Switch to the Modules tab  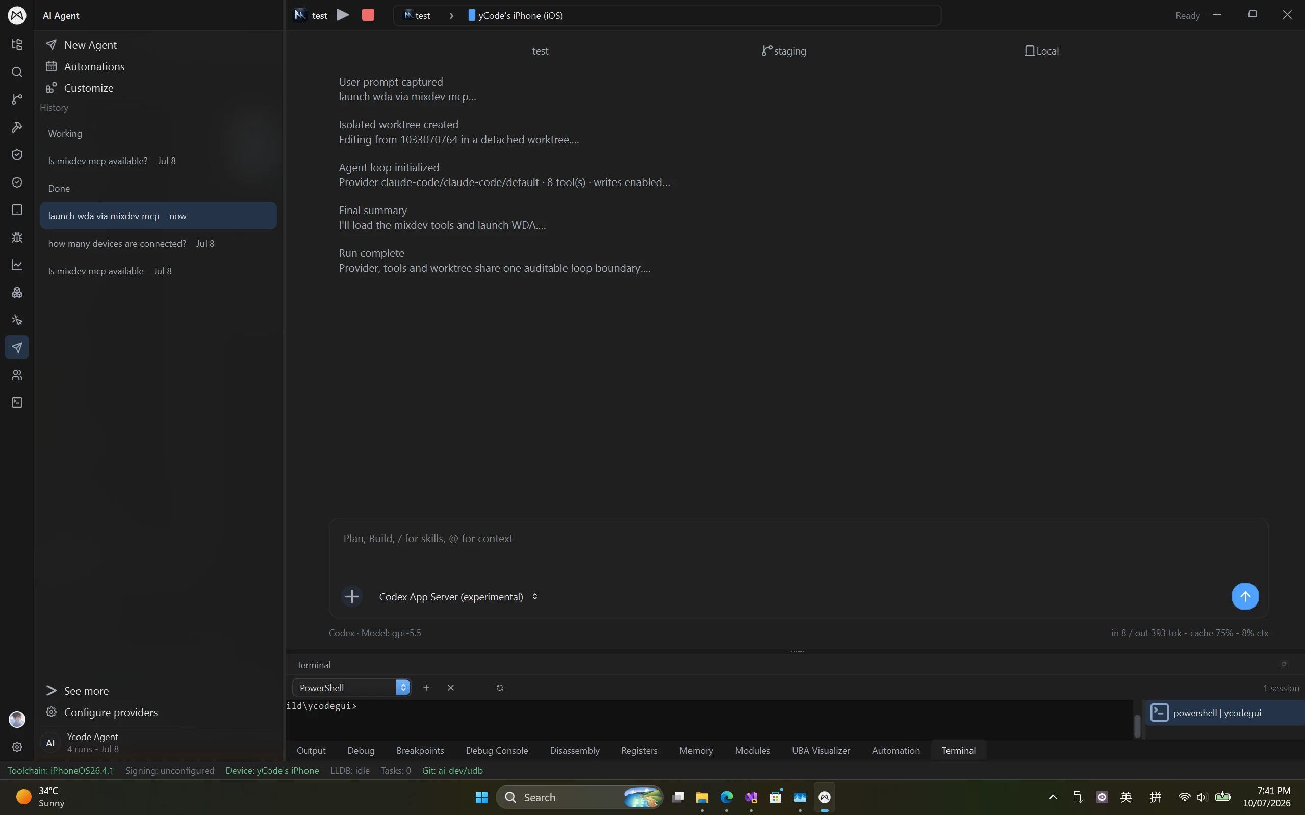coord(752,751)
